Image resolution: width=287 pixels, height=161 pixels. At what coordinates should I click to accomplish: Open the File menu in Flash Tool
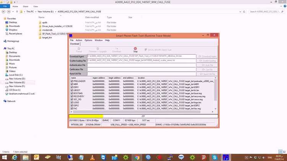(x=72, y=40)
